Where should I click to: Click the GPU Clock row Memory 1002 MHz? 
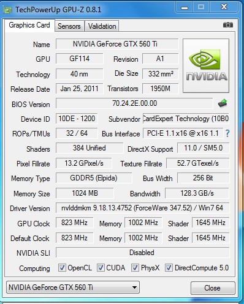143,223
